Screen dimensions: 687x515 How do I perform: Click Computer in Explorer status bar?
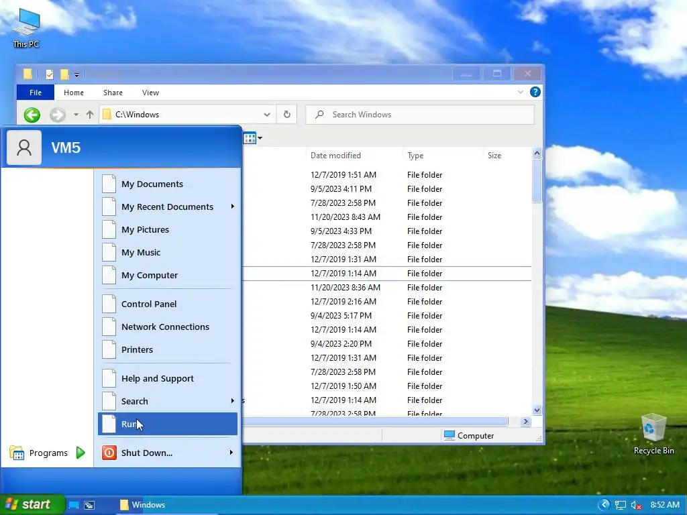(469, 436)
